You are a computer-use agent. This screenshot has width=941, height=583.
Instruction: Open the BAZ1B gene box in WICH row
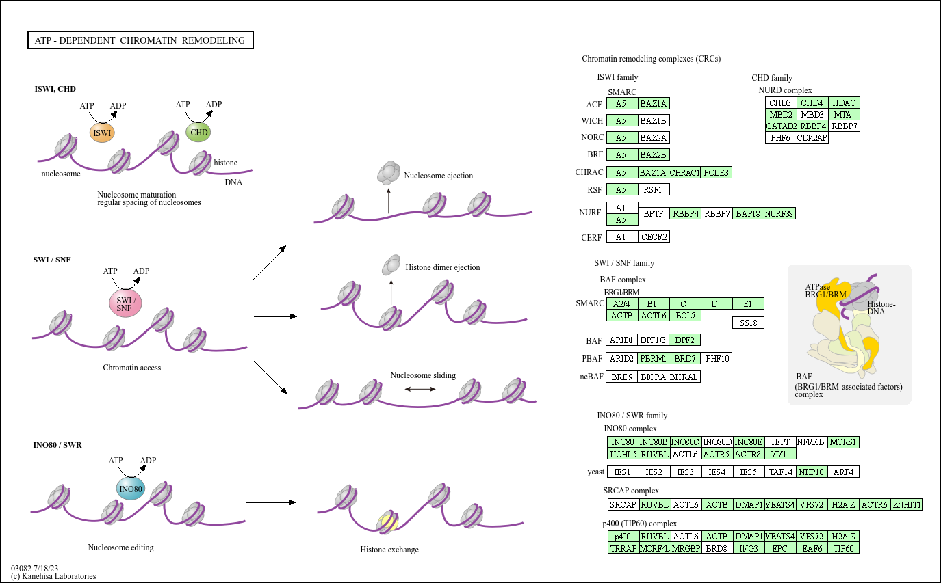pyautogui.click(x=654, y=120)
